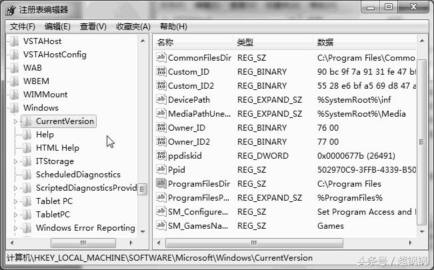This screenshot has width=434, height=270.
Task: Click the string icon of Ppid
Action: (161, 169)
